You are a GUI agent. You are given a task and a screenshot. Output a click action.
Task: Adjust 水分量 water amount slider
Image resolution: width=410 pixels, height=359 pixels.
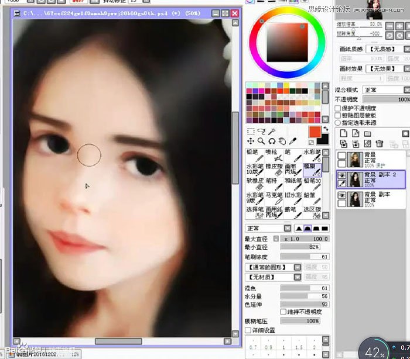305,296
